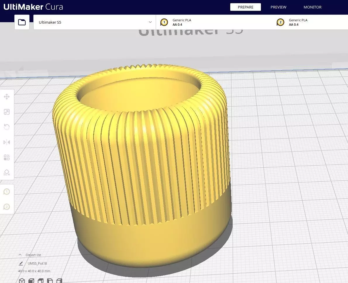Click extruder 2 icon in top bar
The height and width of the screenshot is (283, 348).
280,22
